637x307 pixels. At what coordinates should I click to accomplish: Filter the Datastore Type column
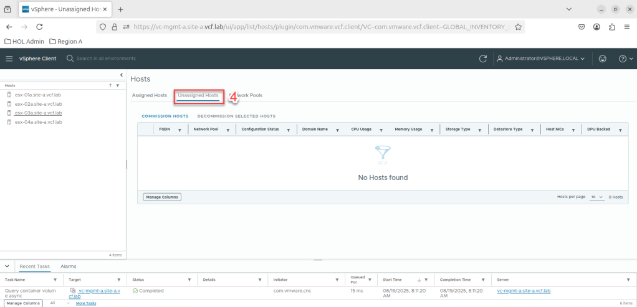coord(532,130)
